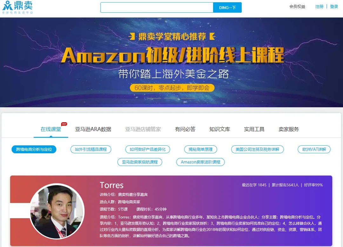Click Torres instructor profile photo
Image resolution: width=343 pixels, height=247 pixels.
57,211
